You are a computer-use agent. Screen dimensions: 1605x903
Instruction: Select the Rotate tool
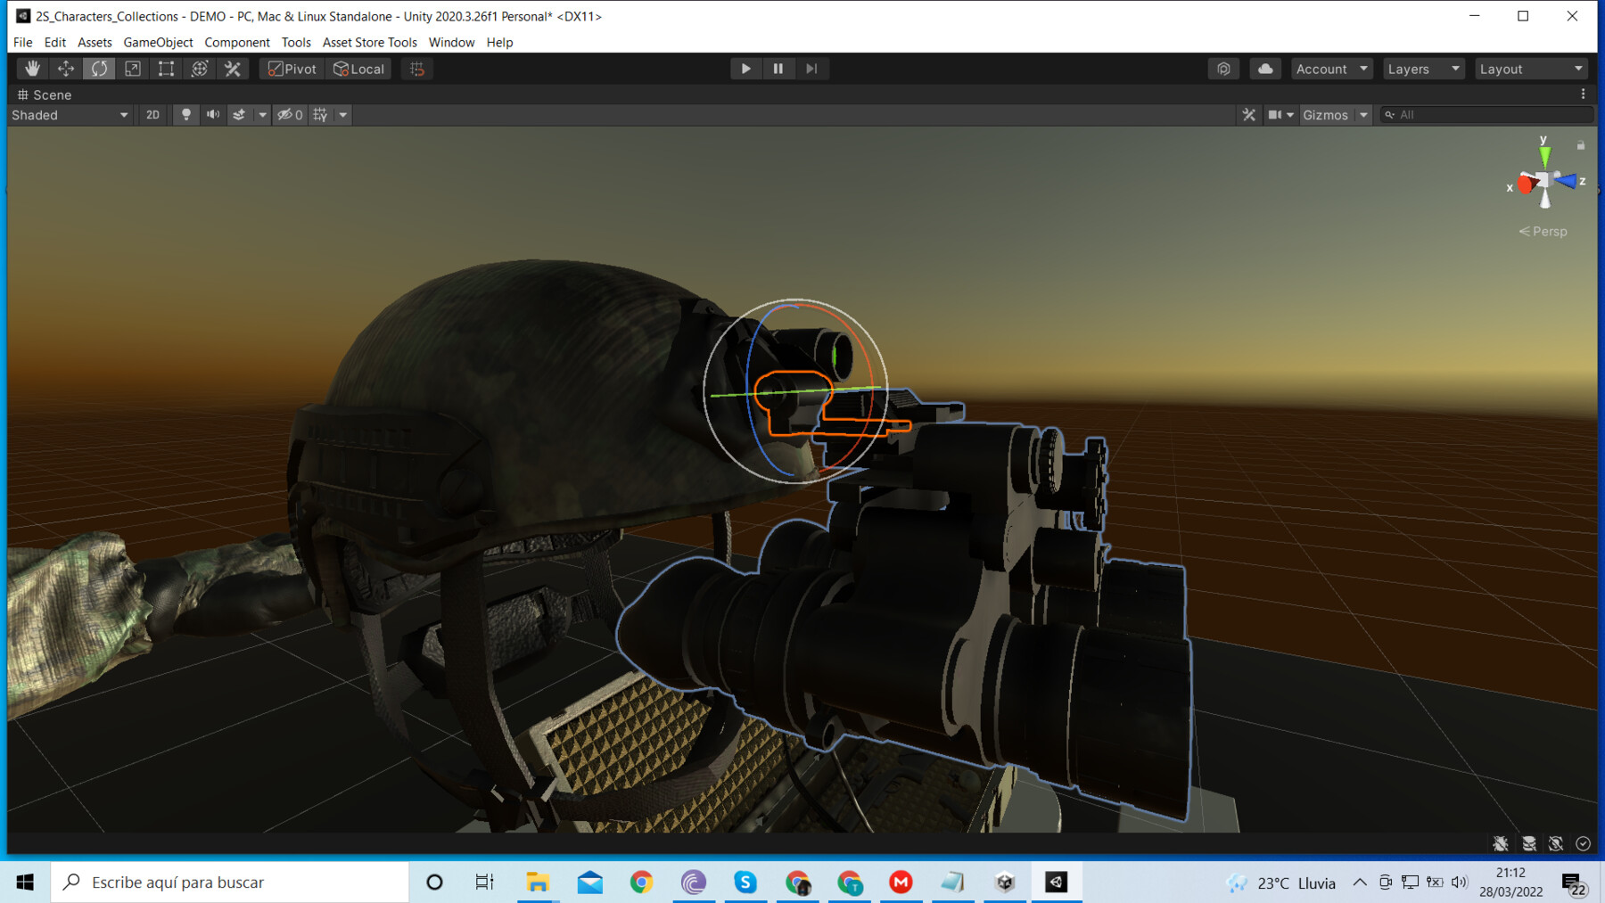99,69
